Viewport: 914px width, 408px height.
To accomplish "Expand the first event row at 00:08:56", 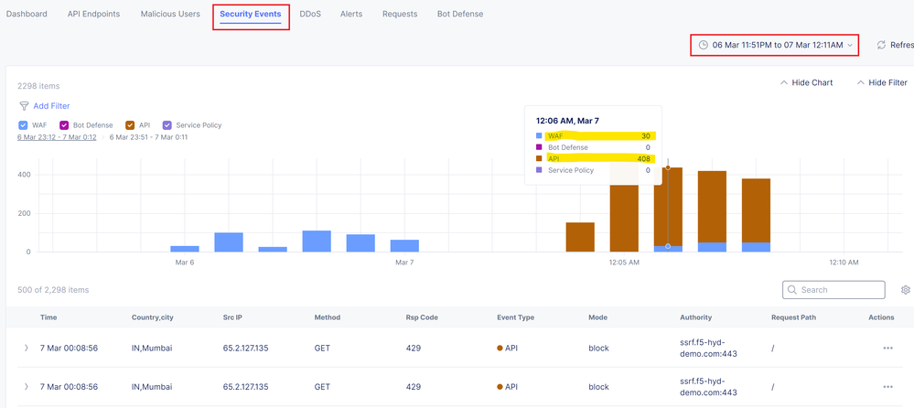I will 27,349.
